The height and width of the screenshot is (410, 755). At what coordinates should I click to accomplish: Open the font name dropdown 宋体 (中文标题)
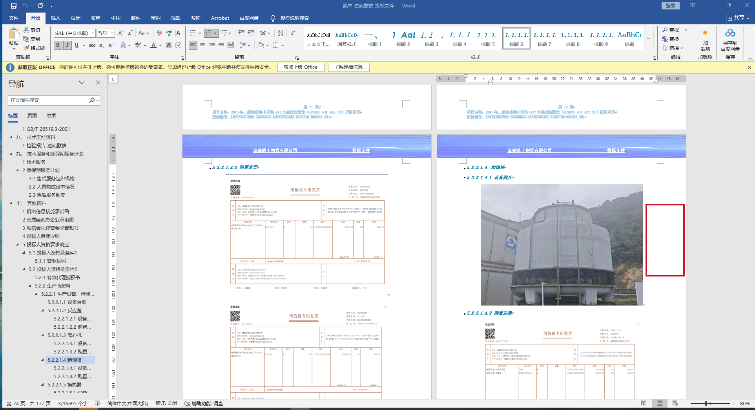(x=93, y=33)
